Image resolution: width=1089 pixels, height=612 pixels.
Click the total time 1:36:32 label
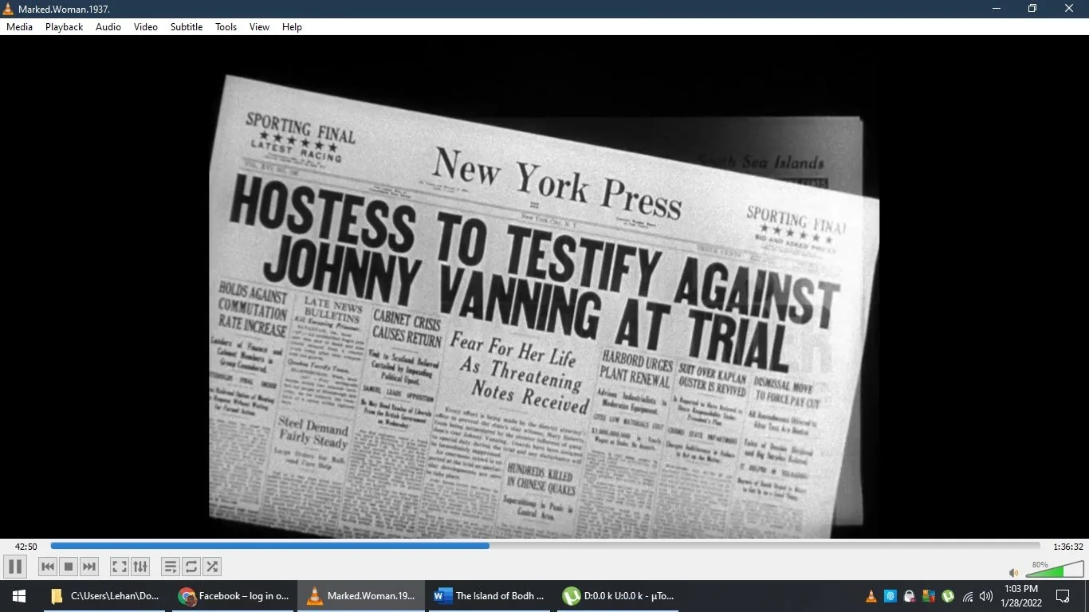pos(1068,547)
